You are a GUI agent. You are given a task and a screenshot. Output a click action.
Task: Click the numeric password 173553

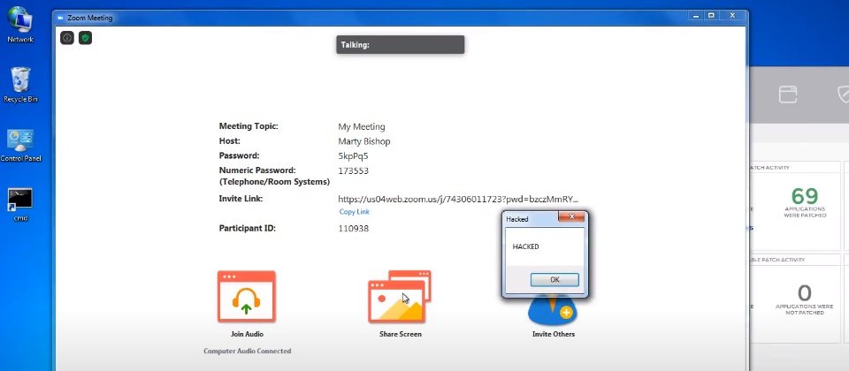(353, 170)
